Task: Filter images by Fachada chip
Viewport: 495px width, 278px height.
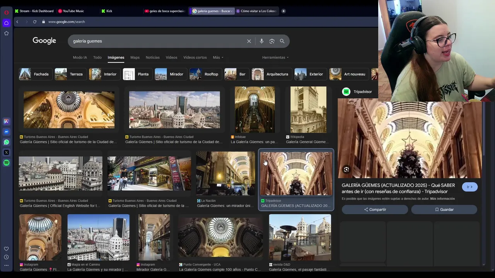Action: click(x=35, y=74)
